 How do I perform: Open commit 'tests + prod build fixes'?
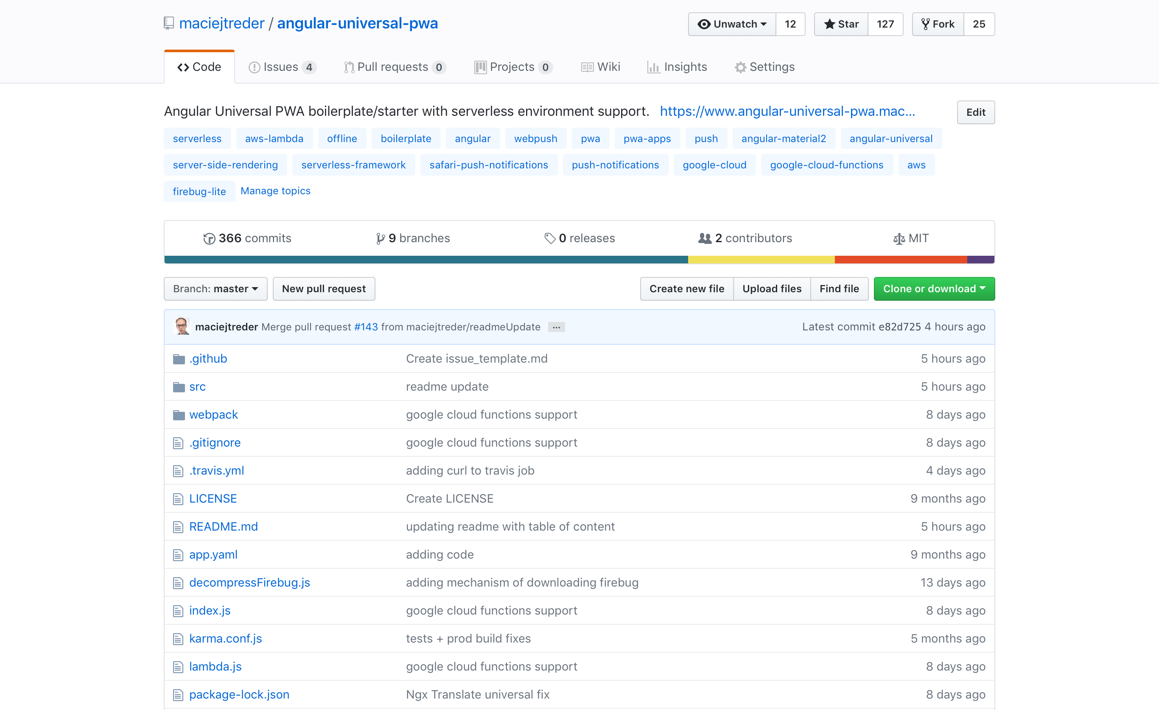point(468,638)
